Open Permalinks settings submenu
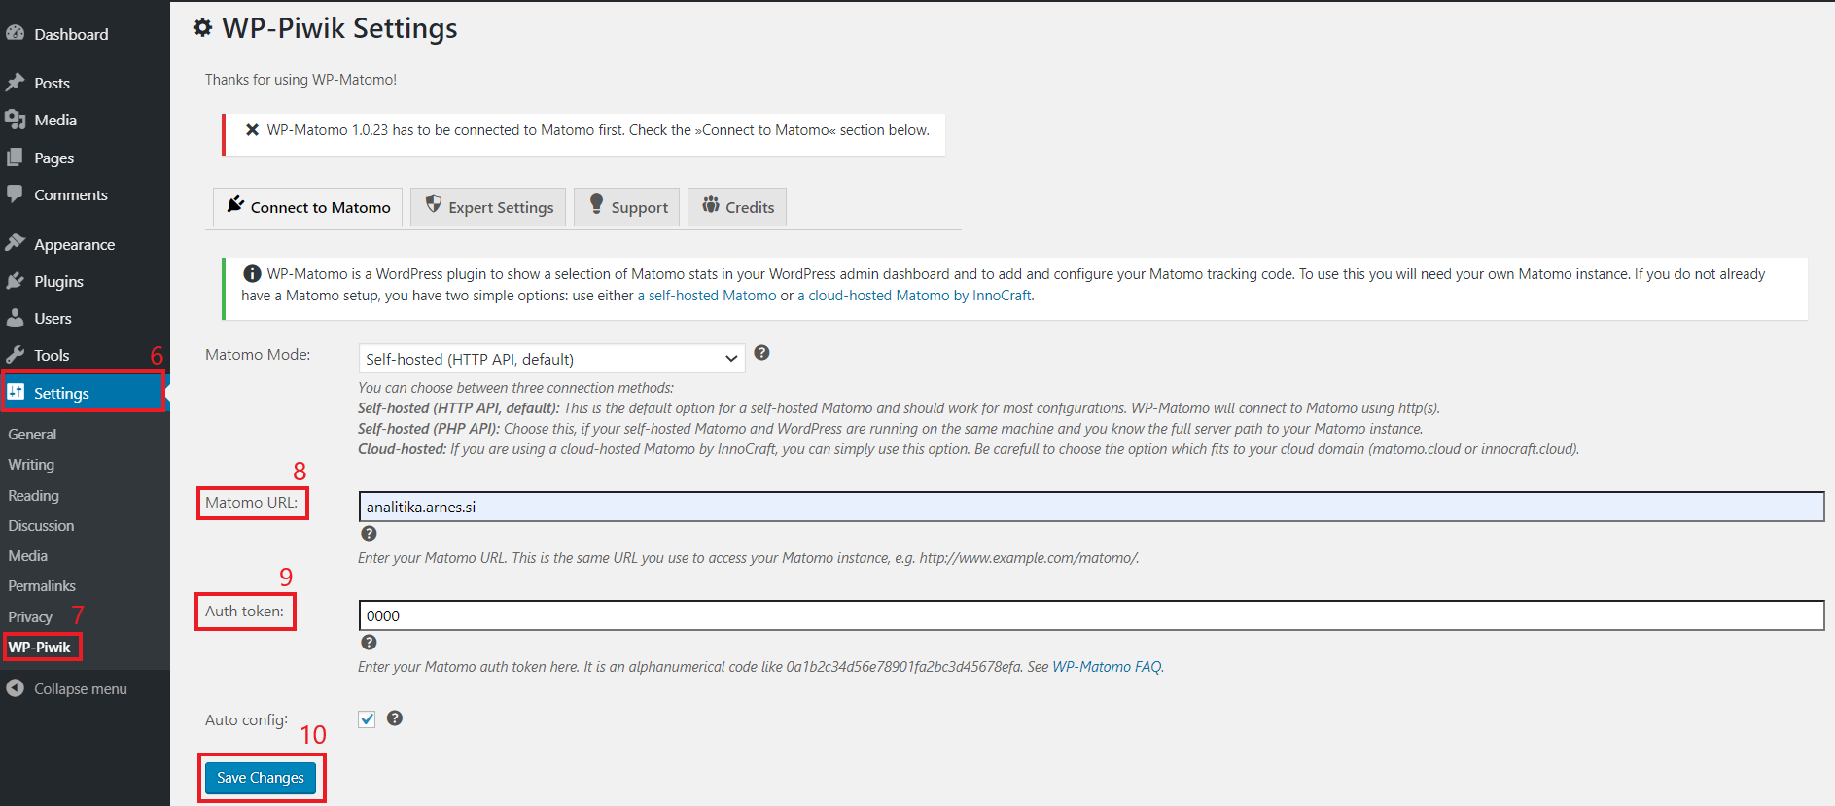Image resolution: width=1835 pixels, height=806 pixels. tap(42, 585)
